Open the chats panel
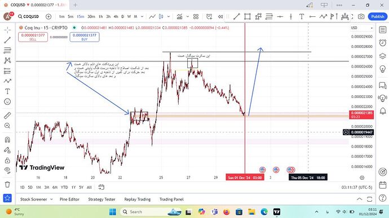The width and height of the screenshot is (389, 218). (x=383, y=86)
